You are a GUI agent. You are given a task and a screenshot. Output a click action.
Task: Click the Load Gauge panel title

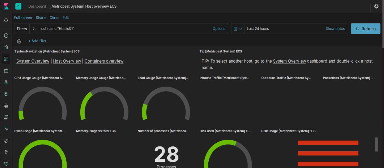[x=163, y=78]
